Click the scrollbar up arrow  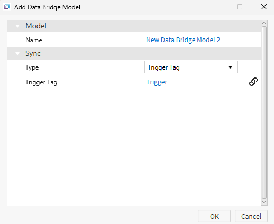point(264,23)
